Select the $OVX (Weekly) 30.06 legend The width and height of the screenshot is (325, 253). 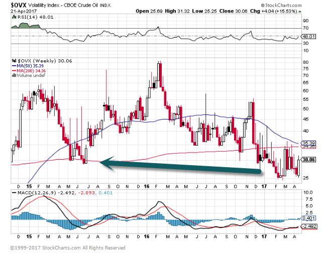click(45, 61)
